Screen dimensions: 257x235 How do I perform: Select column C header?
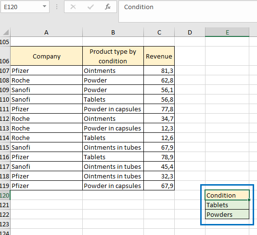159,32
